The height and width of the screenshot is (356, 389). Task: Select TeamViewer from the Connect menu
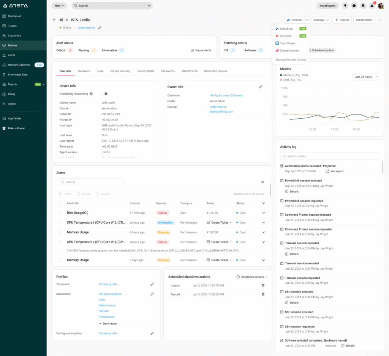[x=287, y=43]
